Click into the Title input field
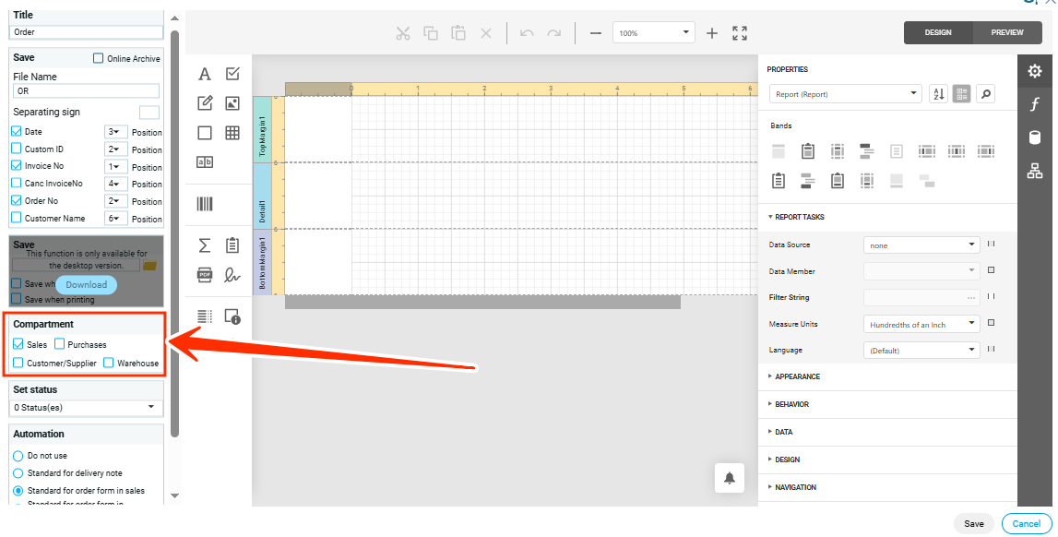The width and height of the screenshot is (1058, 537). coord(86,32)
